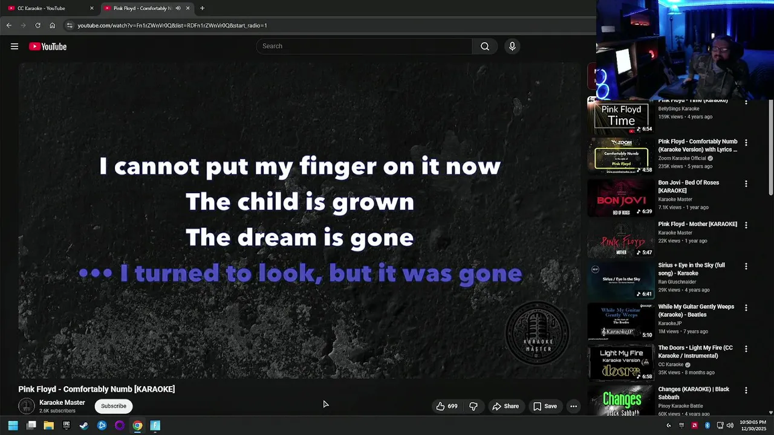Open Task View on the taskbar
Image resolution: width=774 pixels, height=435 pixels.
(31, 425)
